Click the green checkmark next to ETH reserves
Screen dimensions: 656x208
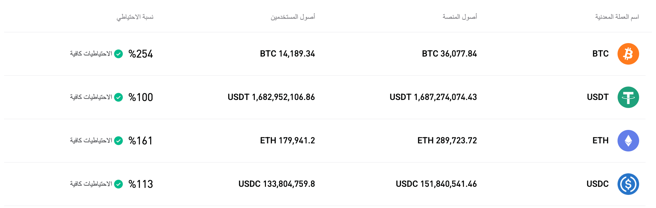(118, 141)
